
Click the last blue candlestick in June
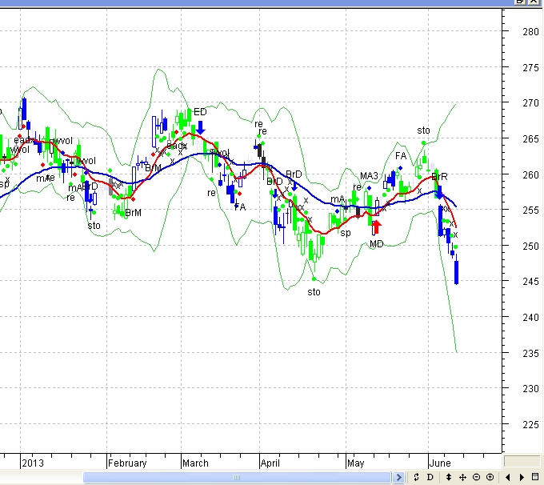click(456, 271)
